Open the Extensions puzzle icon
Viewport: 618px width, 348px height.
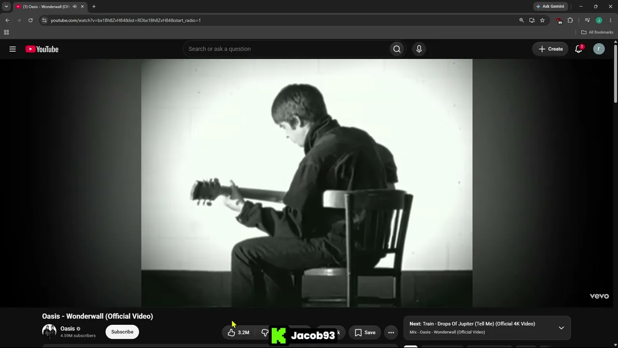[x=570, y=20]
